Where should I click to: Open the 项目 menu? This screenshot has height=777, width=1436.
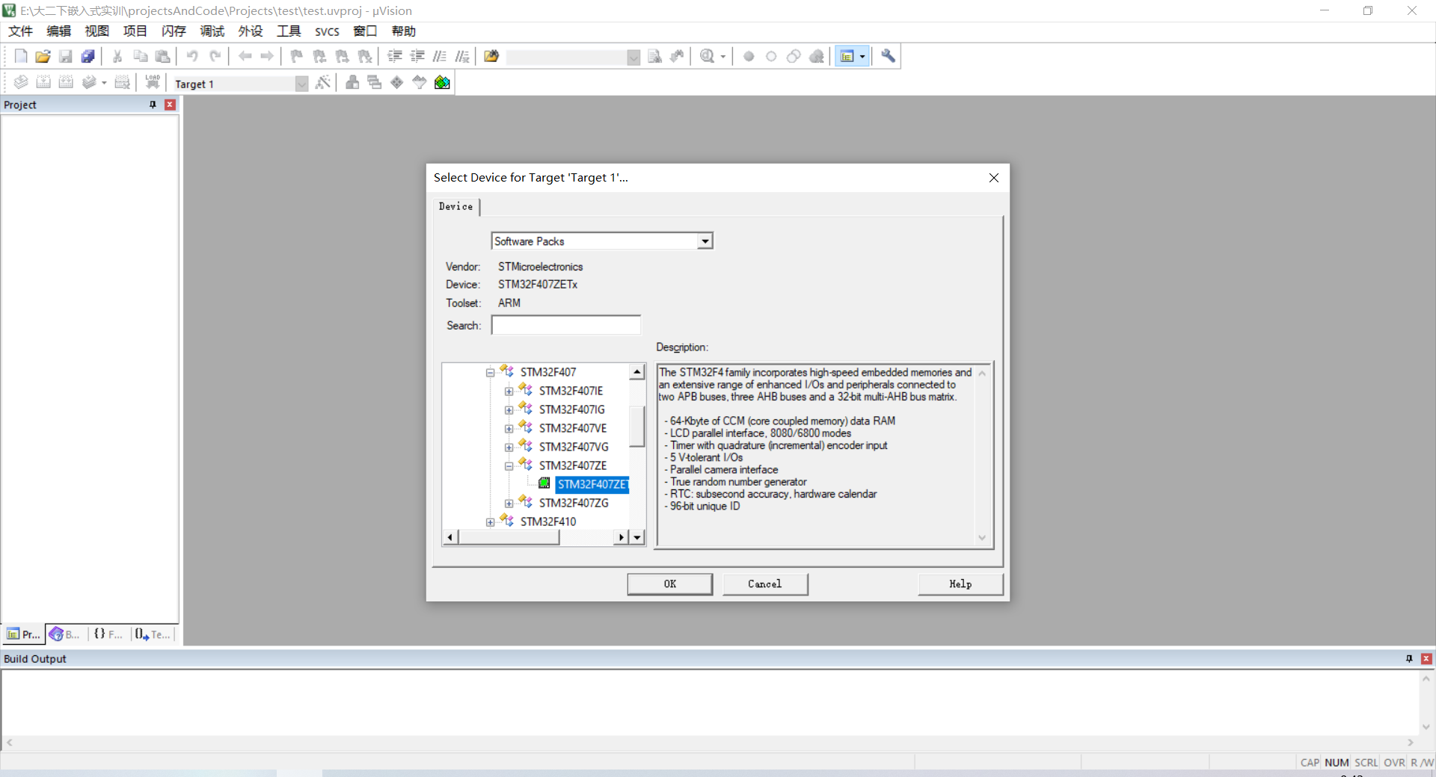[135, 31]
